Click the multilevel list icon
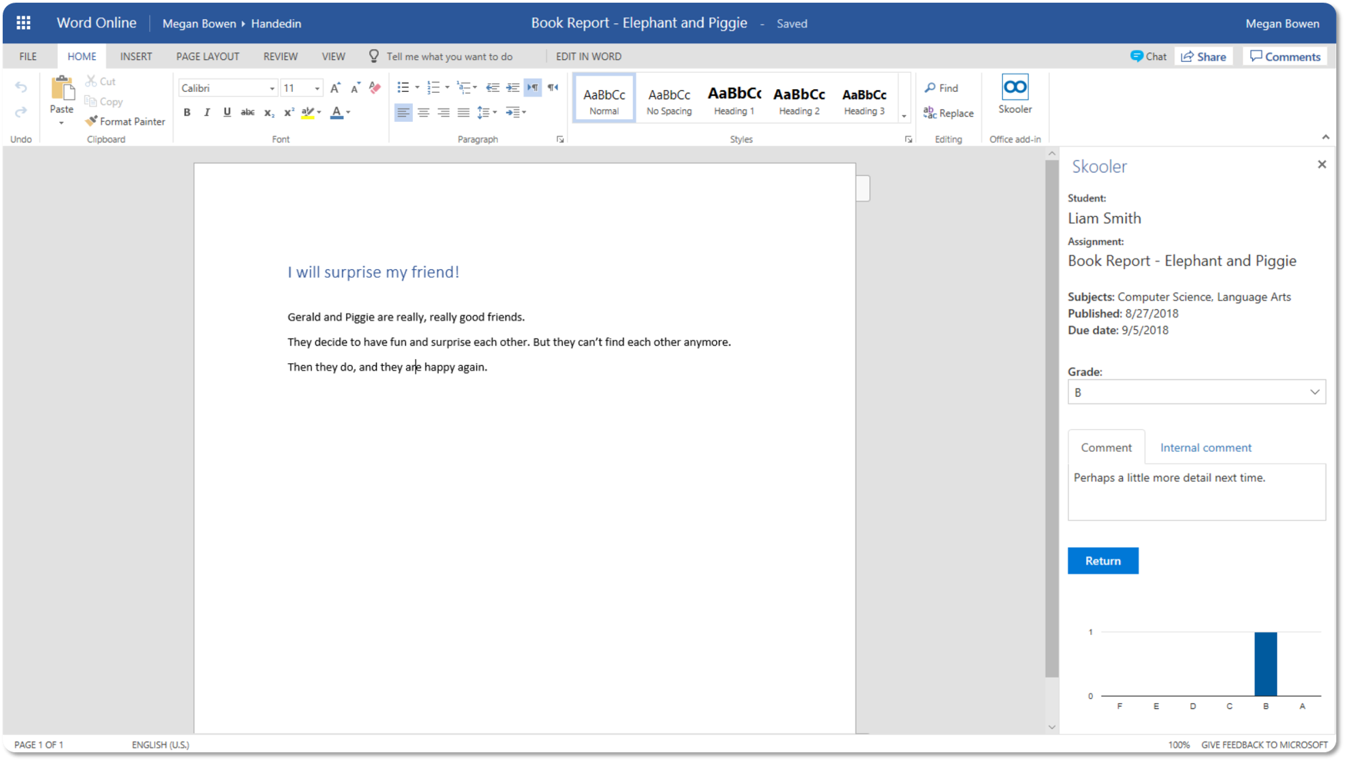 click(463, 87)
